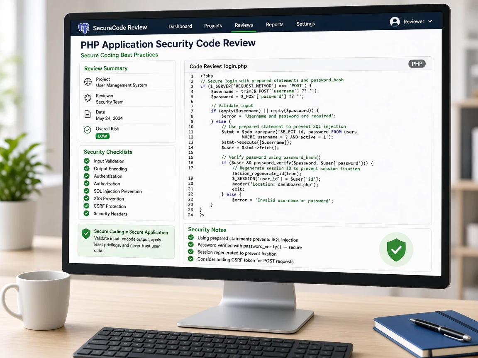This screenshot has height=358, width=478.
Task: Click the 'Code Review: login.php' title
Action: (218, 66)
